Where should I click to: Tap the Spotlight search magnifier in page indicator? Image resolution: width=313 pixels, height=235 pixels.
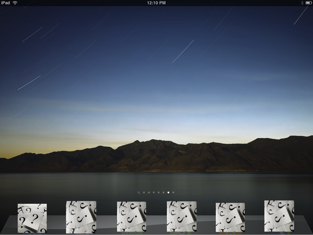(138, 193)
